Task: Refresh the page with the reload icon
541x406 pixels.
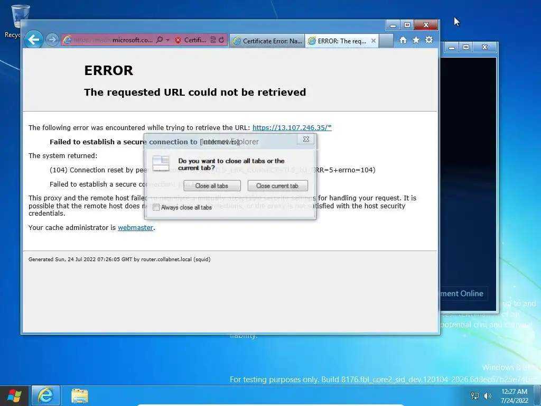Action: (x=221, y=40)
